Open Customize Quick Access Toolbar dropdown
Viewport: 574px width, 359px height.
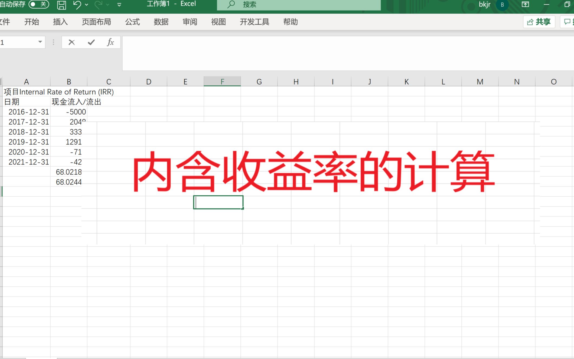click(119, 5)
